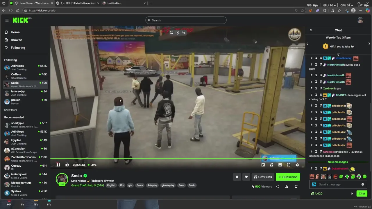Open chat settings gear
Image resolution: width=372 pixels, height=209 pixels.
tap(352, 194)
